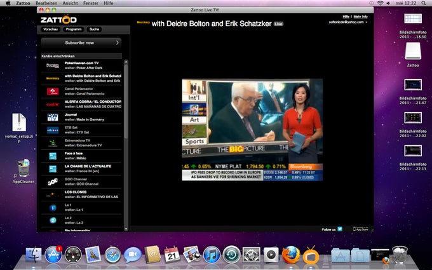Launch iChat from the Dock
432x270 pixels.
tap(133, 255)
